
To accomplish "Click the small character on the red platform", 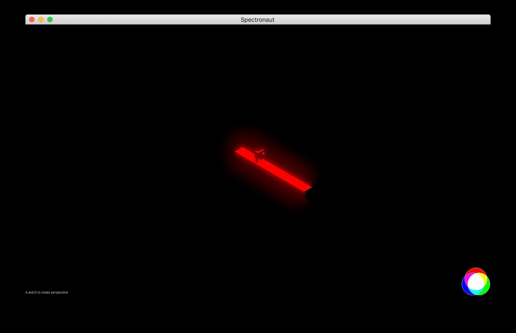I will pos(259,155).
